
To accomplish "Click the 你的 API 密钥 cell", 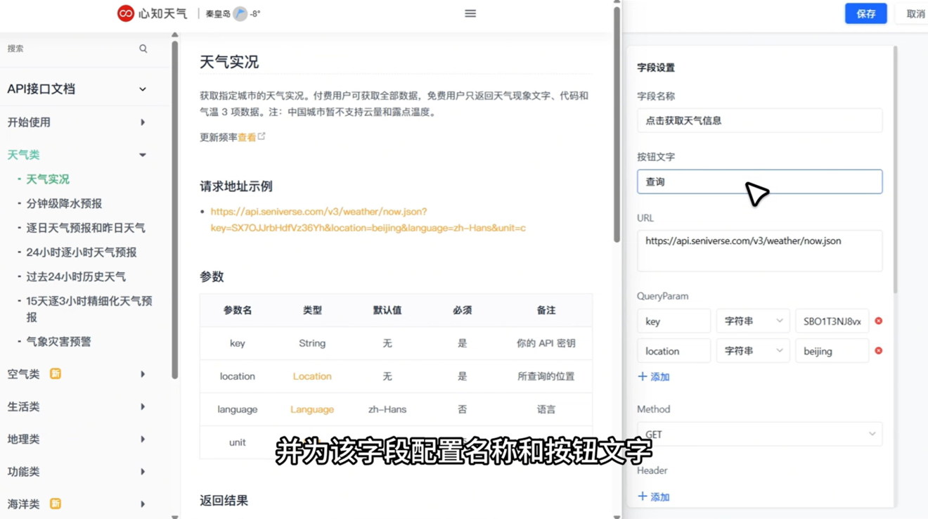I will [546, 343].
